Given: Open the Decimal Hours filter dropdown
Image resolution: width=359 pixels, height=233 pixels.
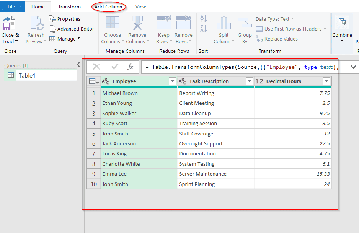Looking at the screenshot, I should coord(326,81).
